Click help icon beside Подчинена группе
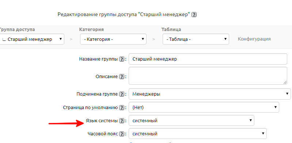292x143 pixels. pyautogui.click(x=122, y=94)
